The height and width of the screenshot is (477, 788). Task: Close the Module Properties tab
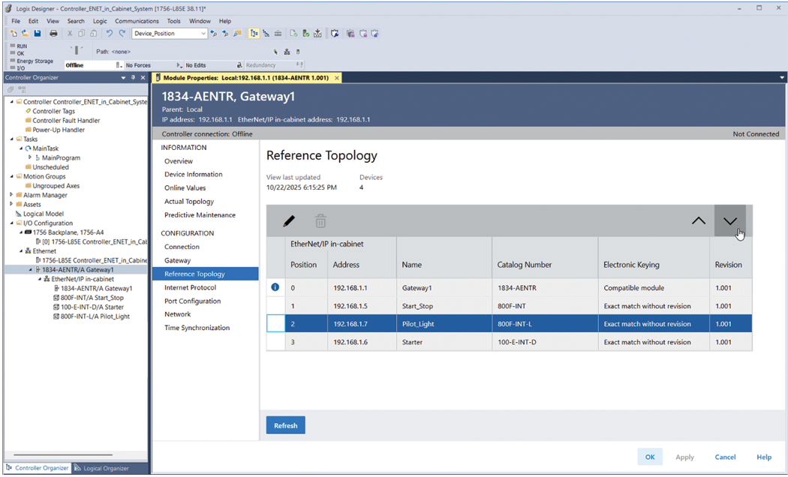(337, 78)
